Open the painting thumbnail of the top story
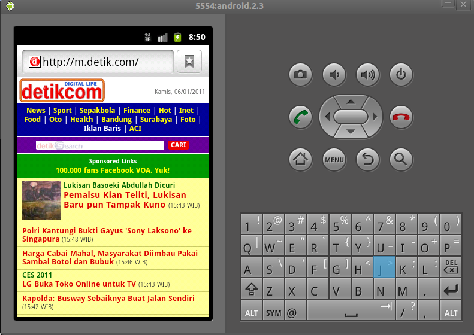Viewport: 474px width, 335px height. point(41,200)
